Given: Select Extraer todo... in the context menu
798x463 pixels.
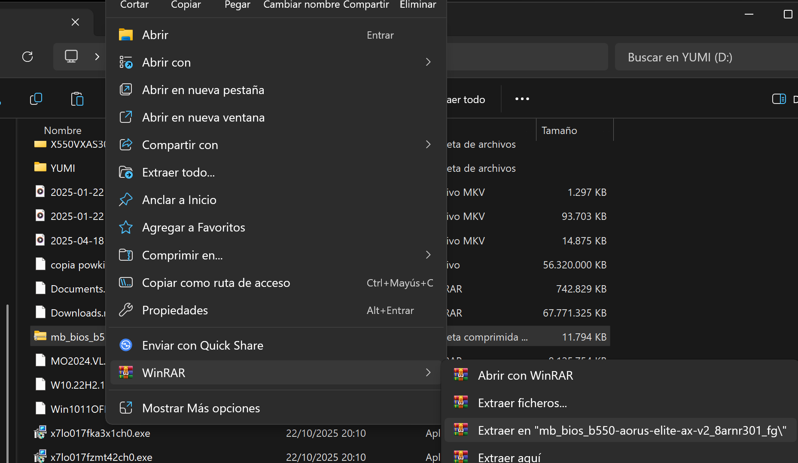Looking at the screenshot, I should click(x=178, y=172).
